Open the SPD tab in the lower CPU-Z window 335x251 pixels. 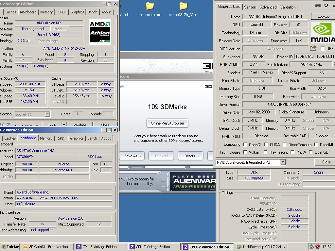click(x=61, y=138)
